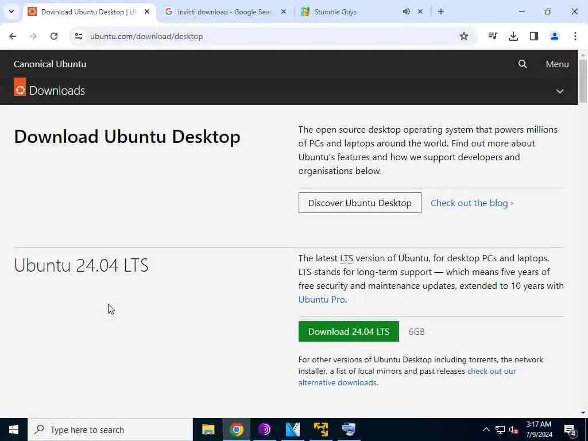Click the orange Ubuntu logo icon
588x441 pixels.
click(x=20, y=87)
